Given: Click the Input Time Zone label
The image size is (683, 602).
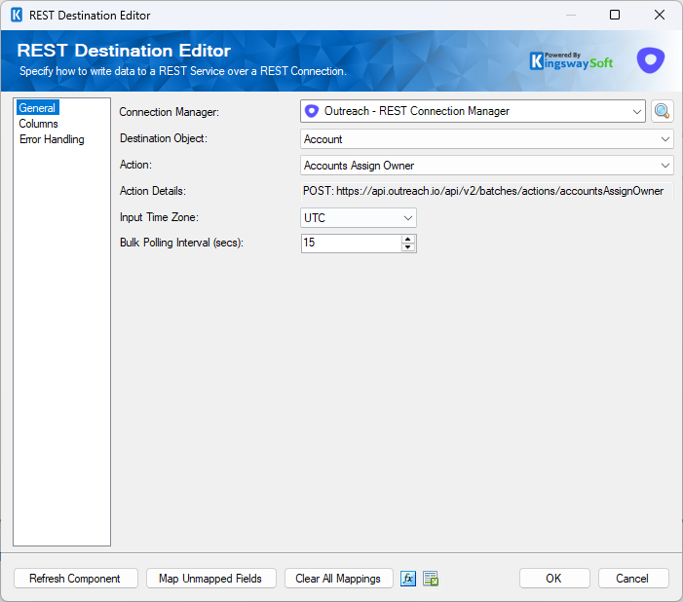Looking at the screenshot, I should (159, 217).
